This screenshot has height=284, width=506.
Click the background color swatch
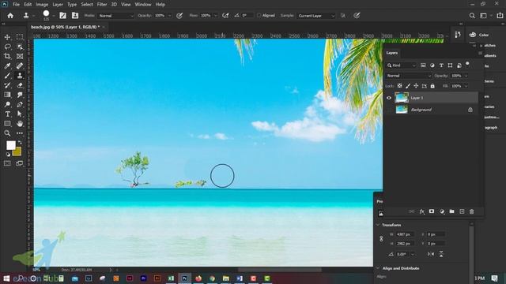[17, 151]
